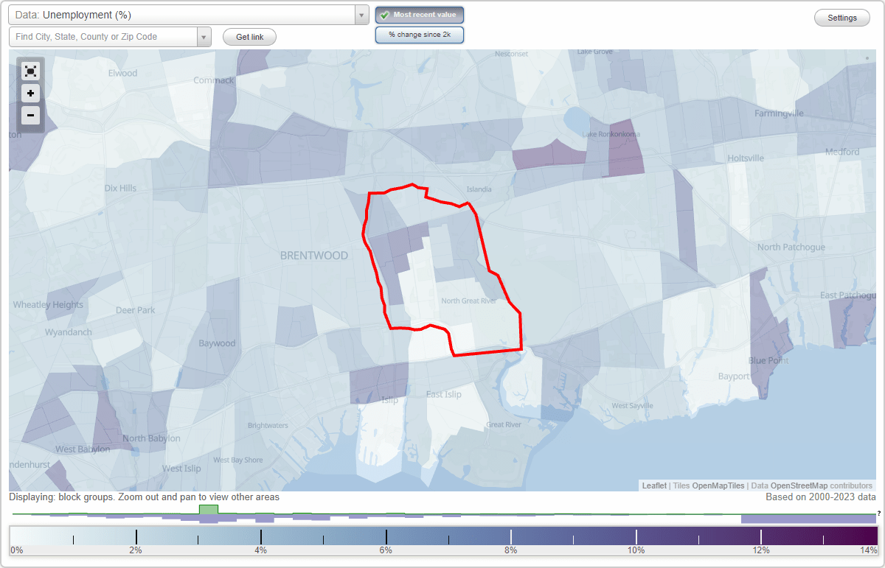Click the Leaflet attribution link

[x=653, y=485]
